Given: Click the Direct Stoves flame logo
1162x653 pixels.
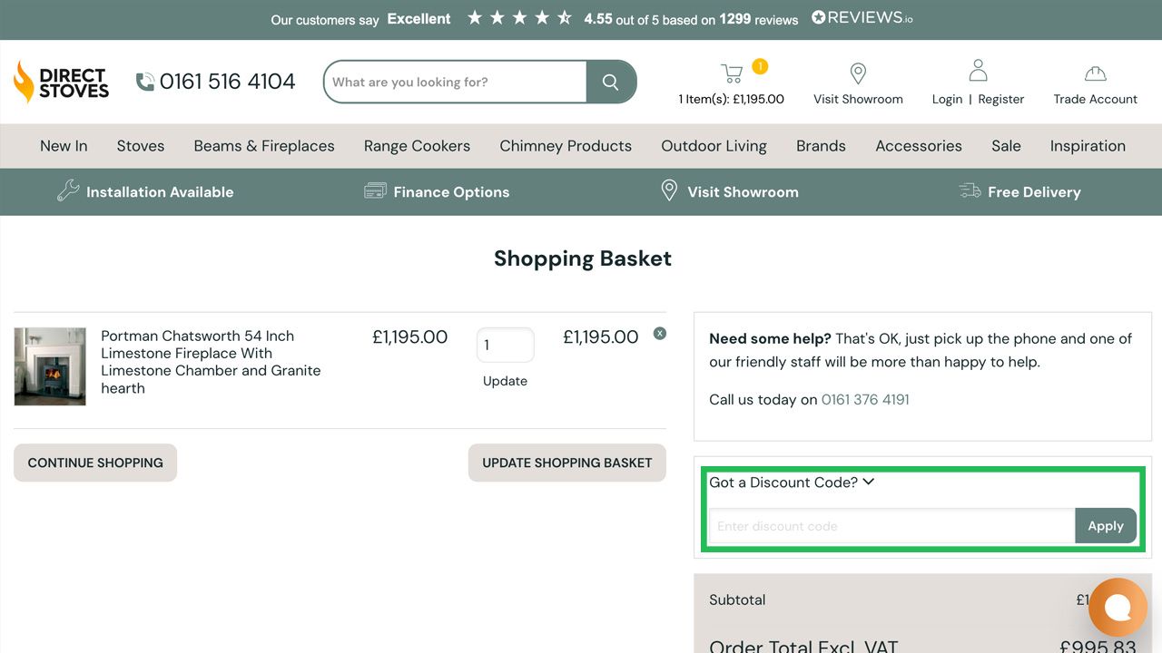Looking at the screenshot, I should (x=25, y=82).
